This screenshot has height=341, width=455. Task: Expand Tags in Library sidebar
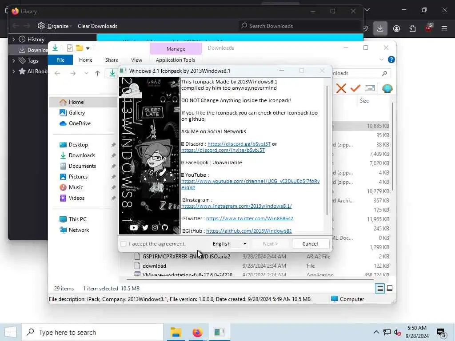[13, 60]
